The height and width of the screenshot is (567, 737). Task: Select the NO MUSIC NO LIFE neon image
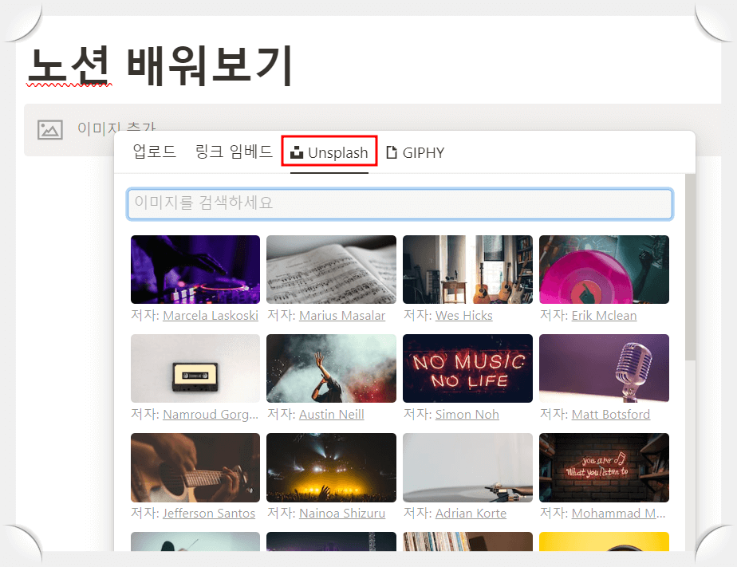coord(467,368)
